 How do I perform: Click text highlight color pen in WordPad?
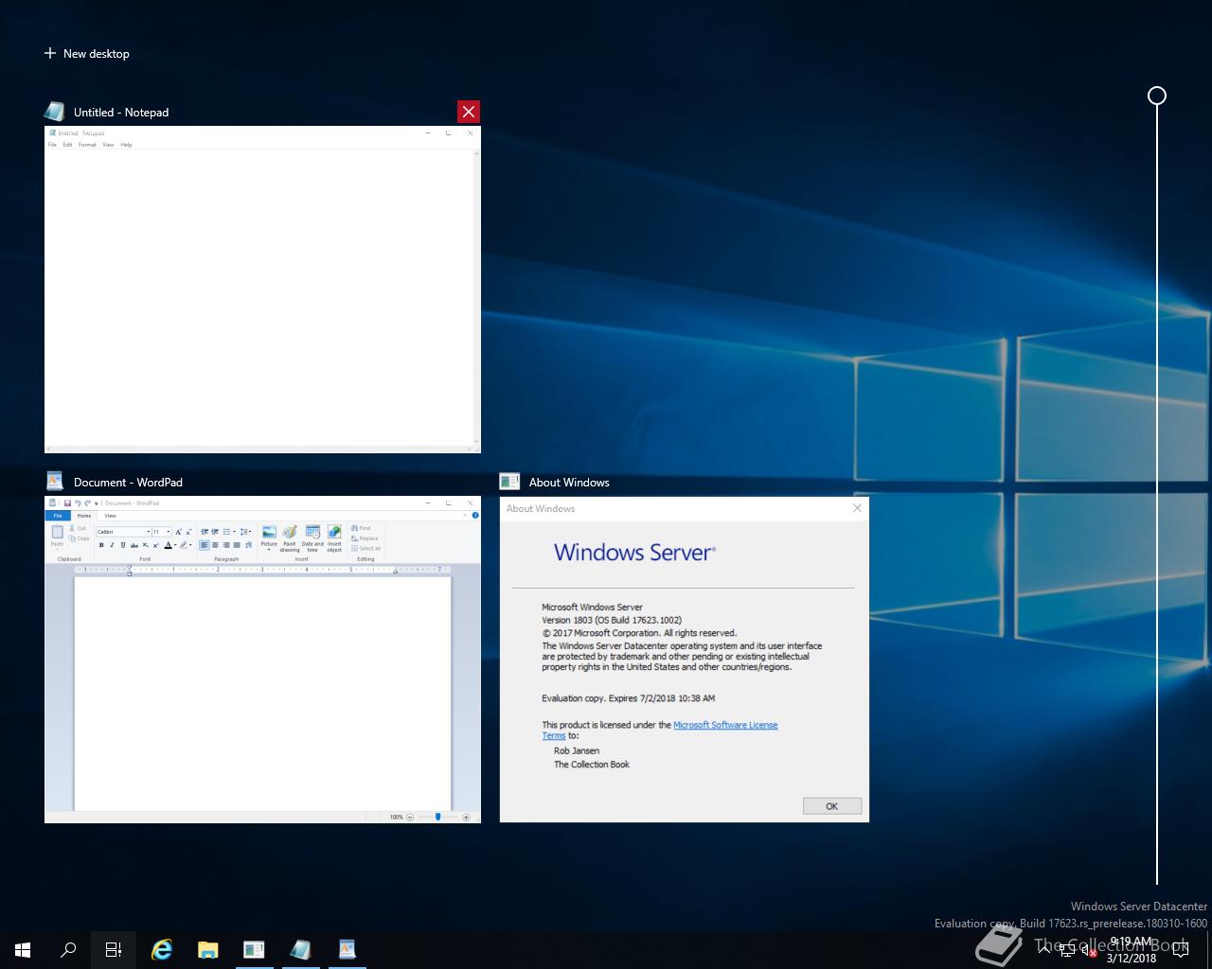[184, 545]
